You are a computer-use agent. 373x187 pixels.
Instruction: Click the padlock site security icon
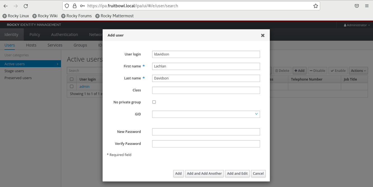pos(74,6)
